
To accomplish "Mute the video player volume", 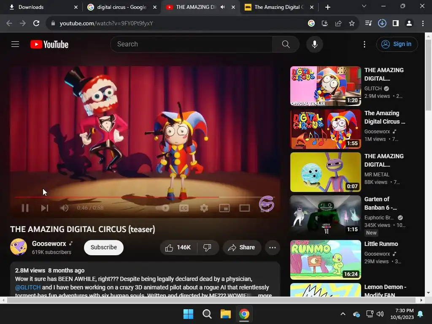I will pyautogui.click(x=64, y=208).
